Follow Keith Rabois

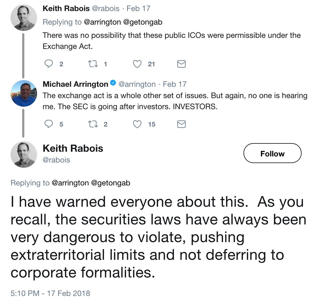click(x=272, y=153)
